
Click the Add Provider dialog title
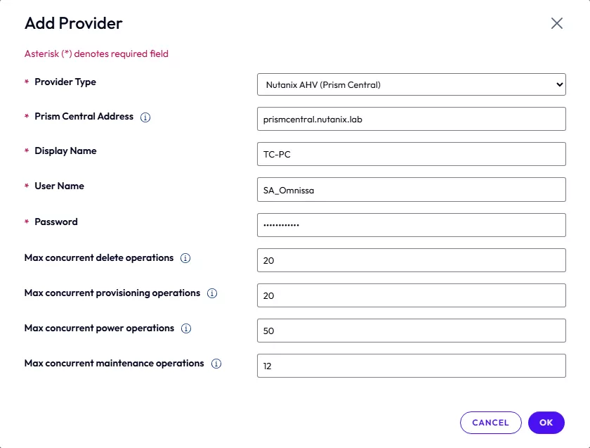(x=74, y=23)
